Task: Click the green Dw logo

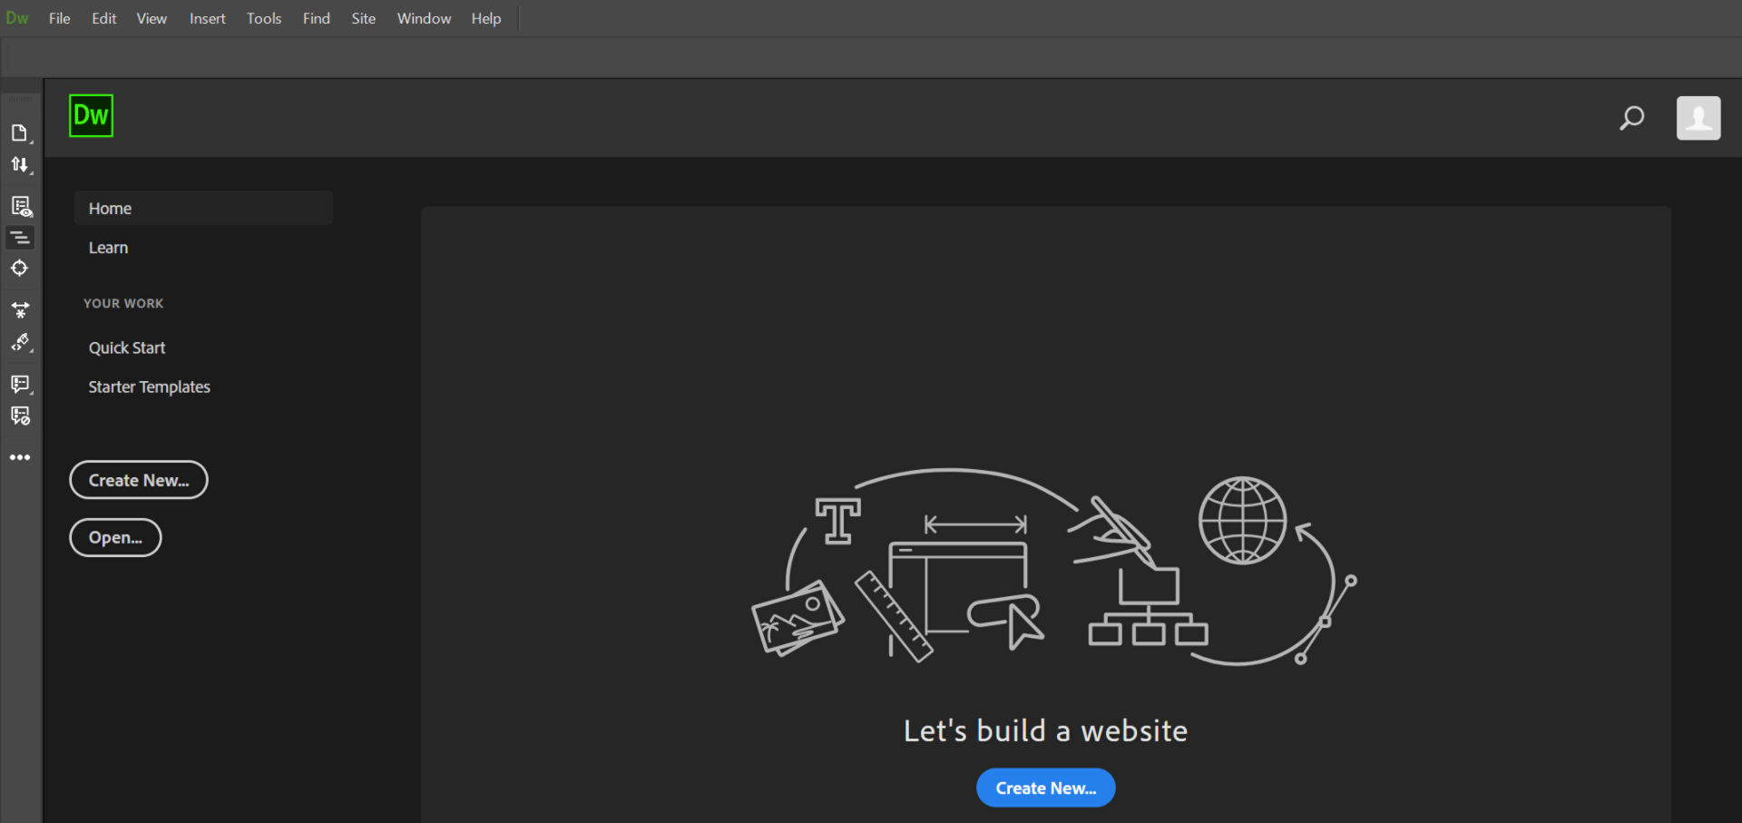Action: 91,115
